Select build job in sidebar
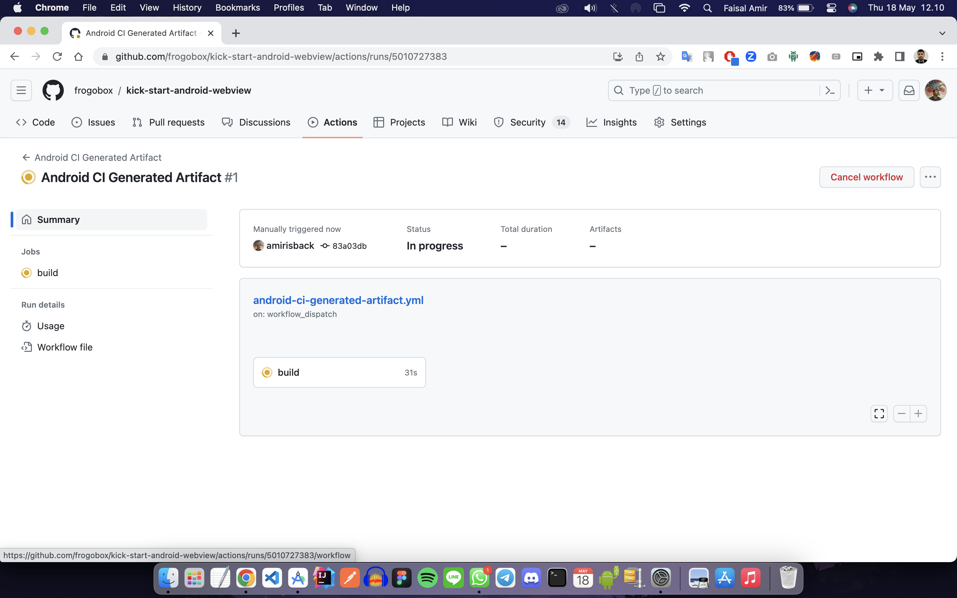 [x=48, y=273]
